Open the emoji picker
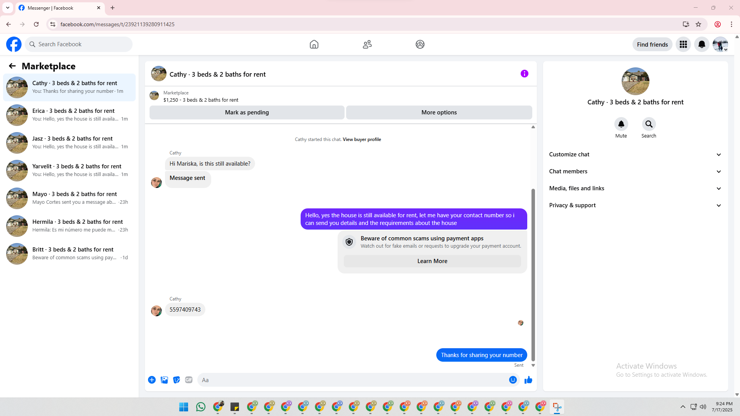740x416 pixels. (x=513, y=380)
